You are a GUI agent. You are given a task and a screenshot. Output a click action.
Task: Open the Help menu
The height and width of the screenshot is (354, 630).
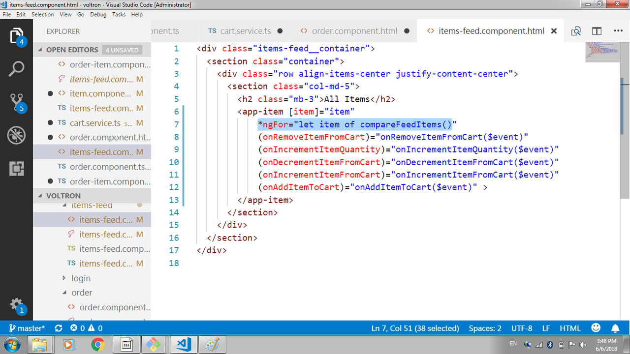point(137,14)
